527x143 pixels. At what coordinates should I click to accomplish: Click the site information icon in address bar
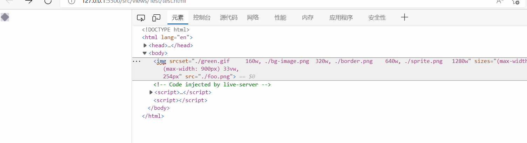(x=71, y=1)
